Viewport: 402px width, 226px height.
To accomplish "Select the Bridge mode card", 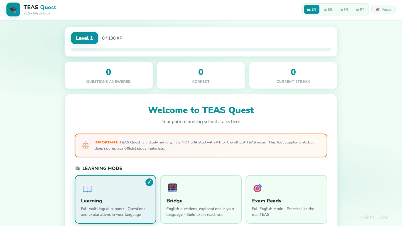I will [x=201, y=199].
